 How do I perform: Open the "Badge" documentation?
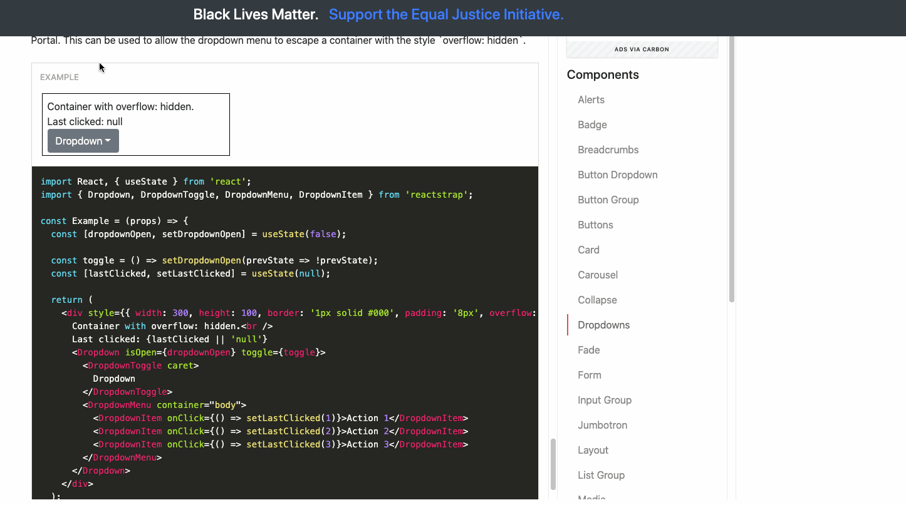(592, 125)
